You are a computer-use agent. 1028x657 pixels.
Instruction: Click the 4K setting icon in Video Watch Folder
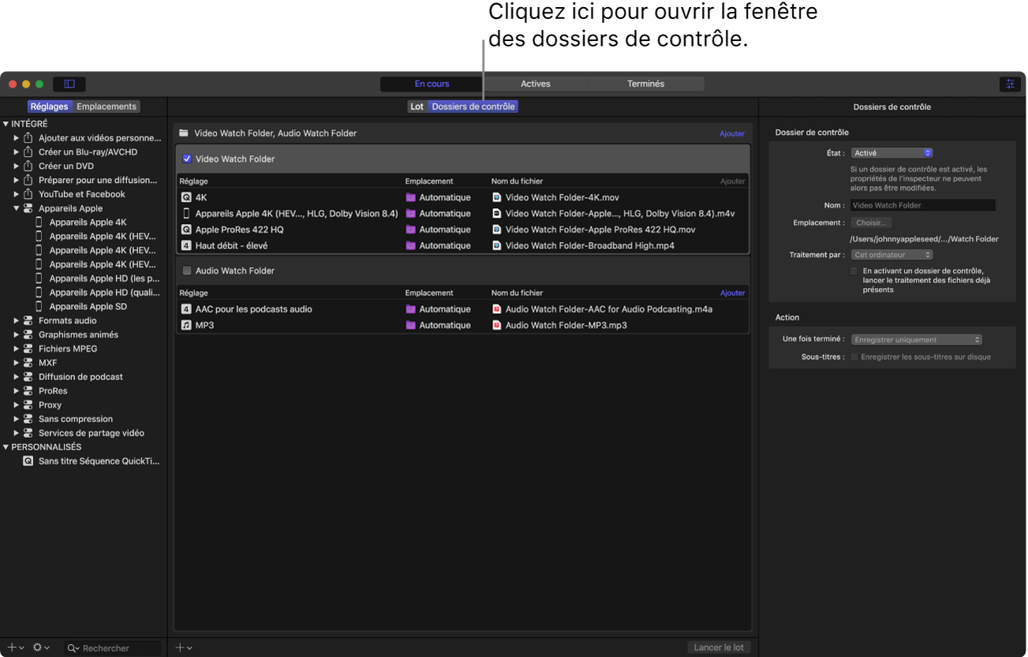click(187, 197)
